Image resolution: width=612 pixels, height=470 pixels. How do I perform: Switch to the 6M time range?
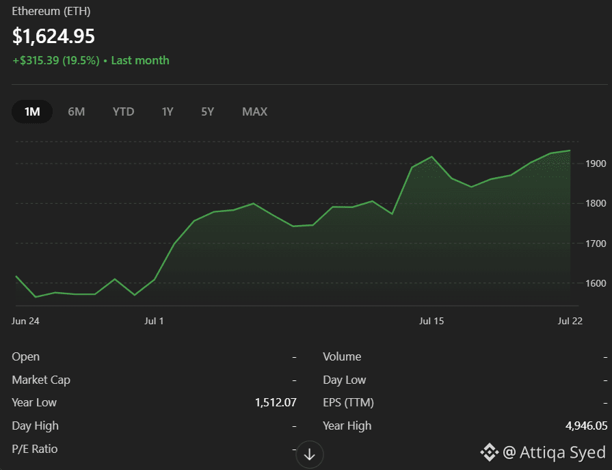pos(76,112)
